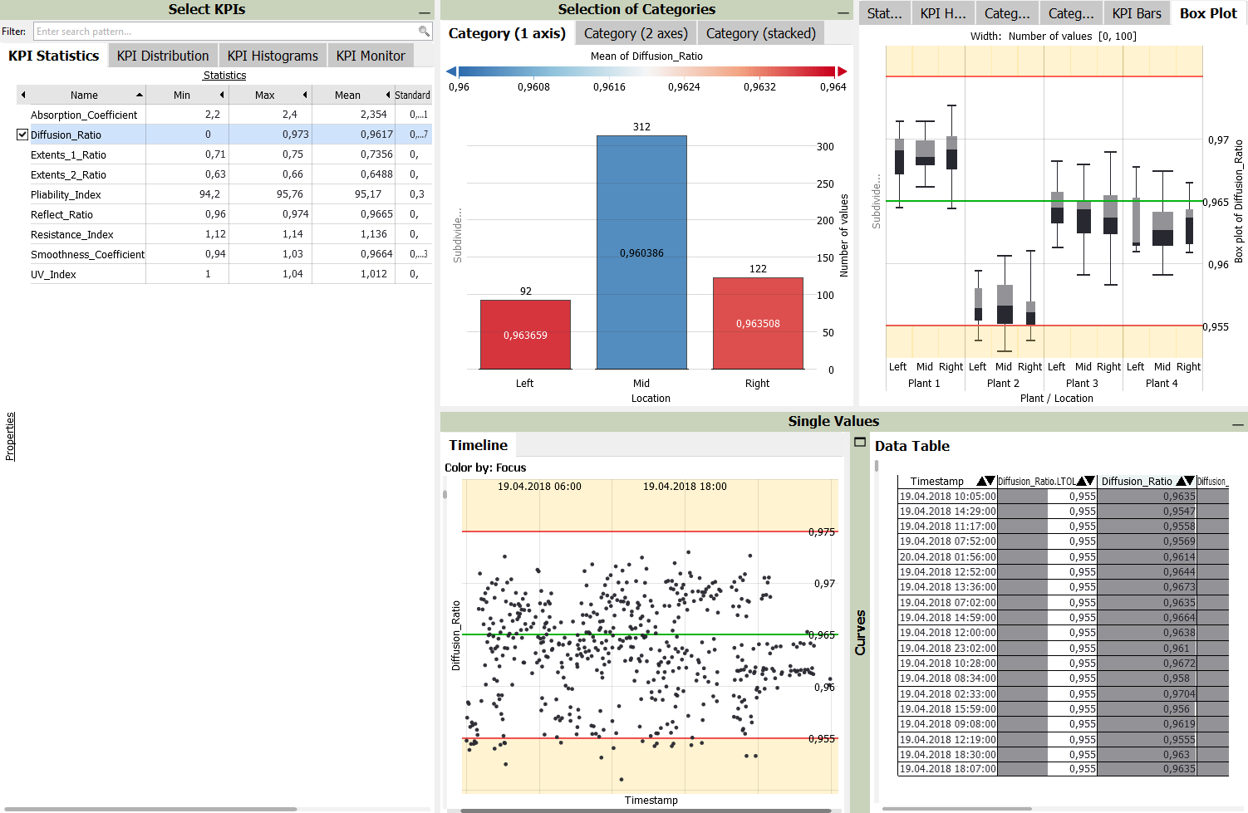
Task: Click the Timestamp column sort arrows
Action: point(985,481)
